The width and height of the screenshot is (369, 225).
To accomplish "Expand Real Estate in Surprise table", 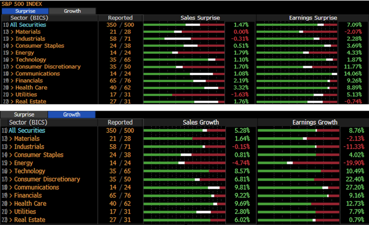I will click(x=12, y=102).
